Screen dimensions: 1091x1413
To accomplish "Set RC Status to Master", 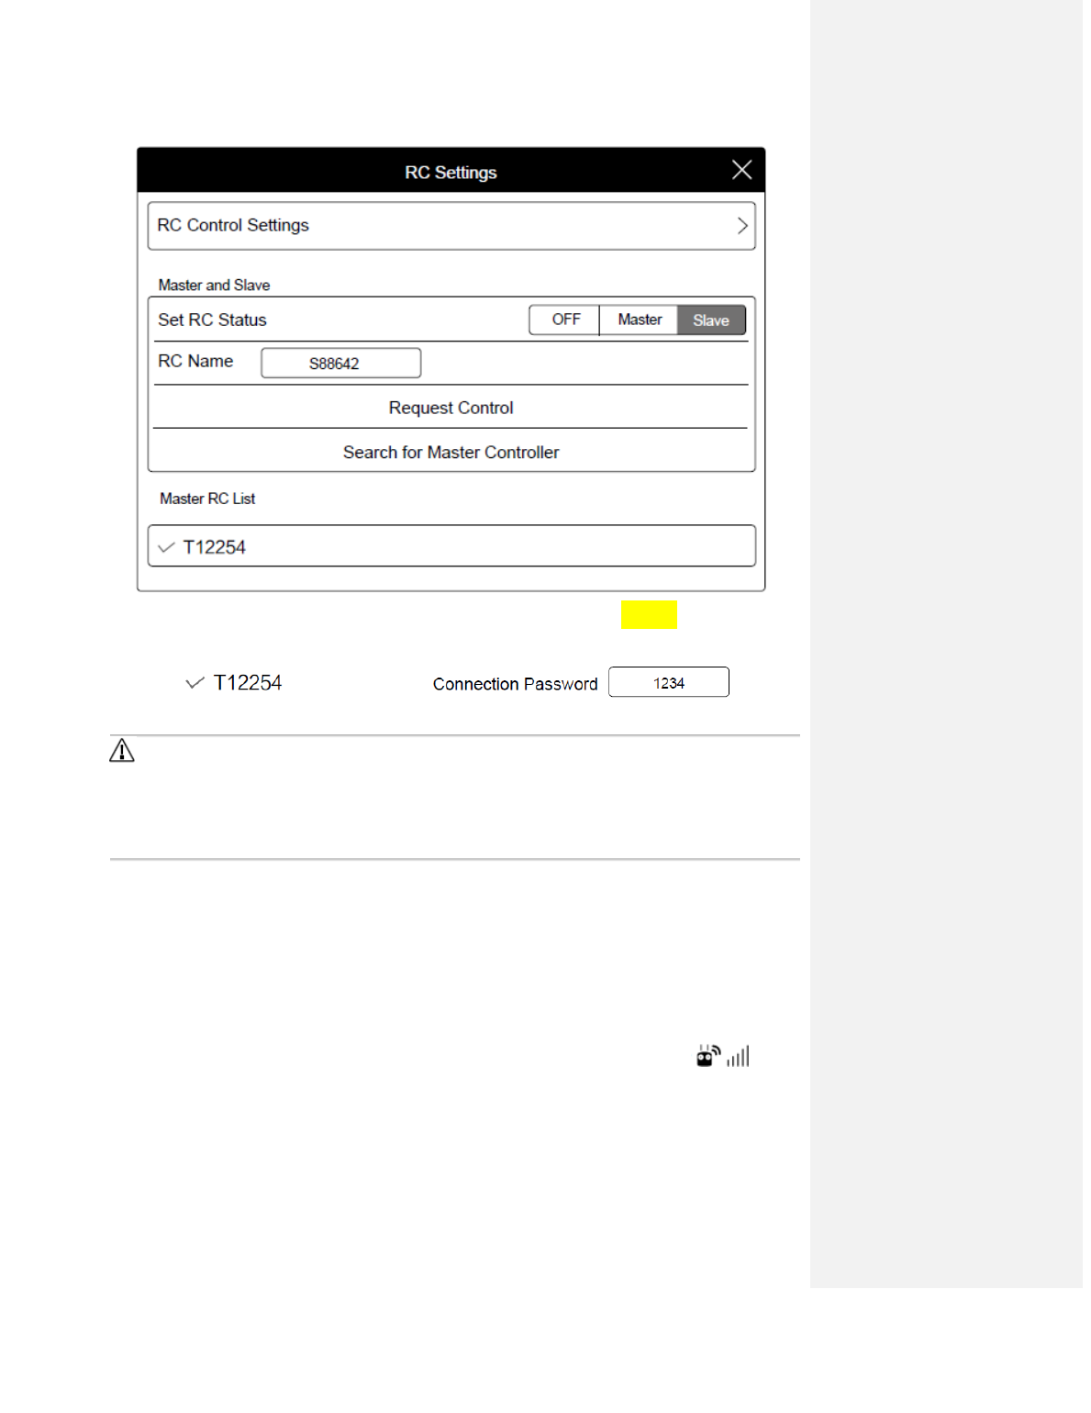I will click(x=640, y=320).
